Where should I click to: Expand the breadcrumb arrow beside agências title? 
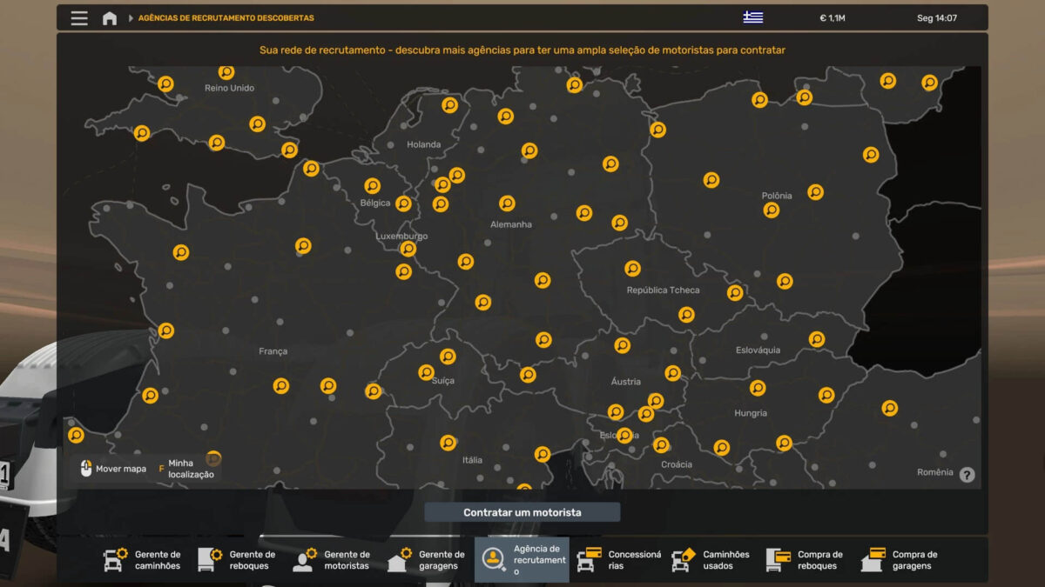pos(131,18)
